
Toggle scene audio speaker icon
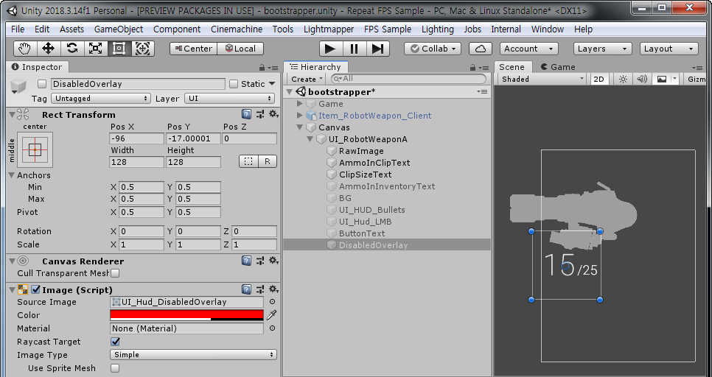point(642,79)
